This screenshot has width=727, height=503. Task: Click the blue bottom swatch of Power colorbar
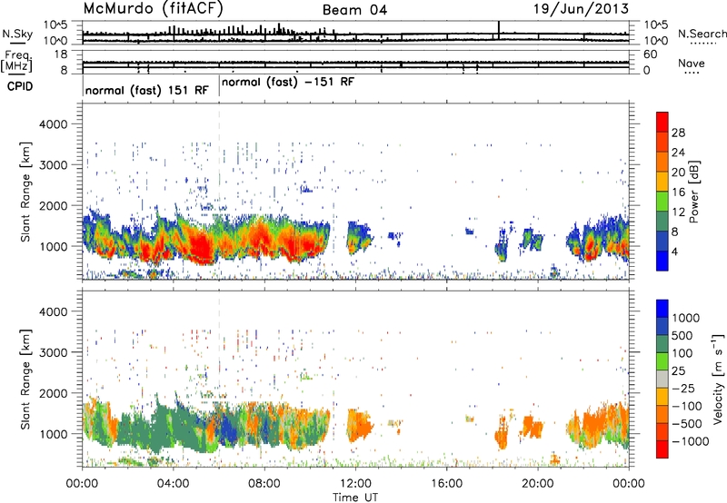coord(662,261)
